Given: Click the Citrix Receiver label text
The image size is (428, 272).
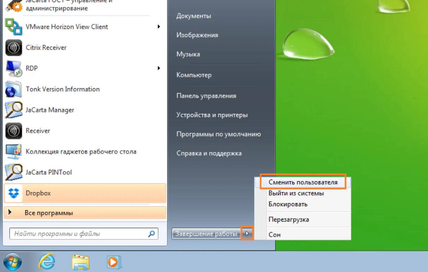Looking at the screenshot, I should 46,48.
